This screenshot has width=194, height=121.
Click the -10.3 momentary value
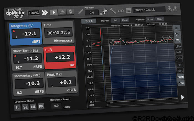tap(32, 83)
